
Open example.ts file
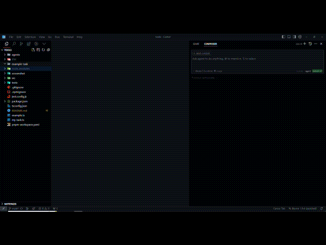tap(25, 115)
